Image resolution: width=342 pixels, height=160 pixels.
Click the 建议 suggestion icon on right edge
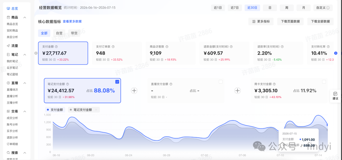335,94
